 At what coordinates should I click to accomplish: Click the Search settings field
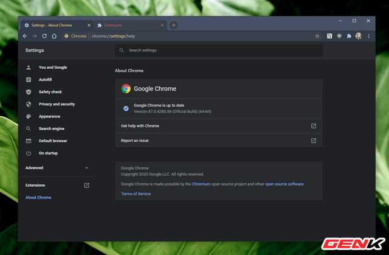(219, 50)
